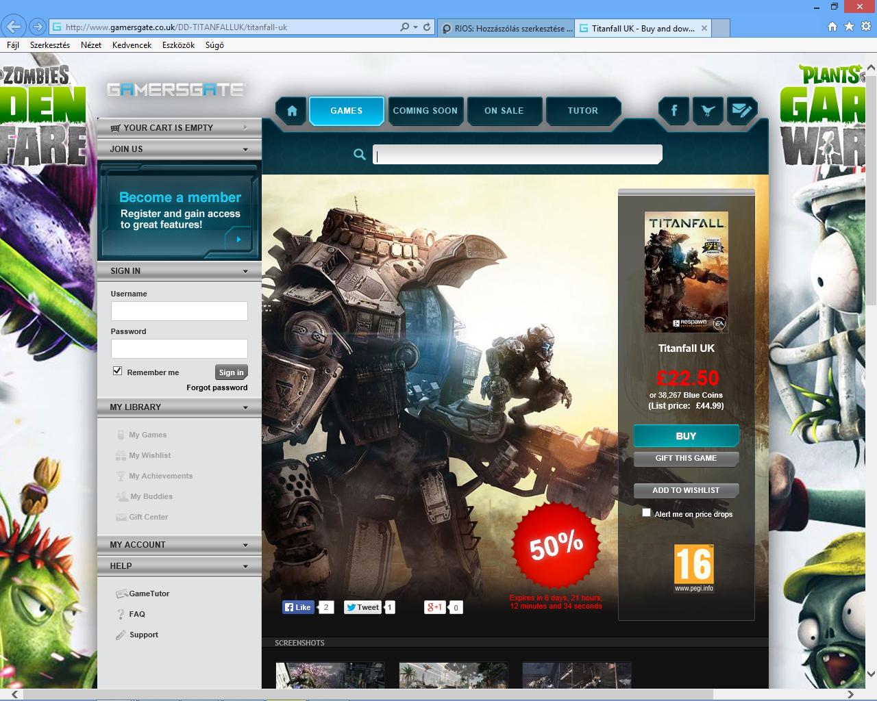The image size is (877, 701).
Task: Open the Tutor navigation tab
Action: (x=583, y=111)
